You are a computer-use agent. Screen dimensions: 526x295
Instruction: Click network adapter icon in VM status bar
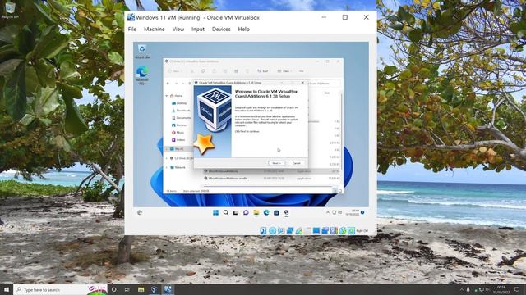290,231
